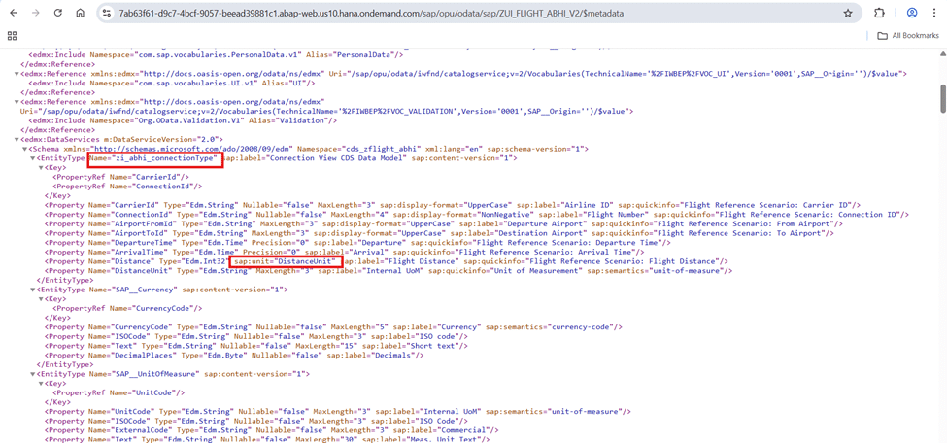Open the apps grid in bookmarks bar
Screen dimensions: 947x443
click(x=12, y=36)
